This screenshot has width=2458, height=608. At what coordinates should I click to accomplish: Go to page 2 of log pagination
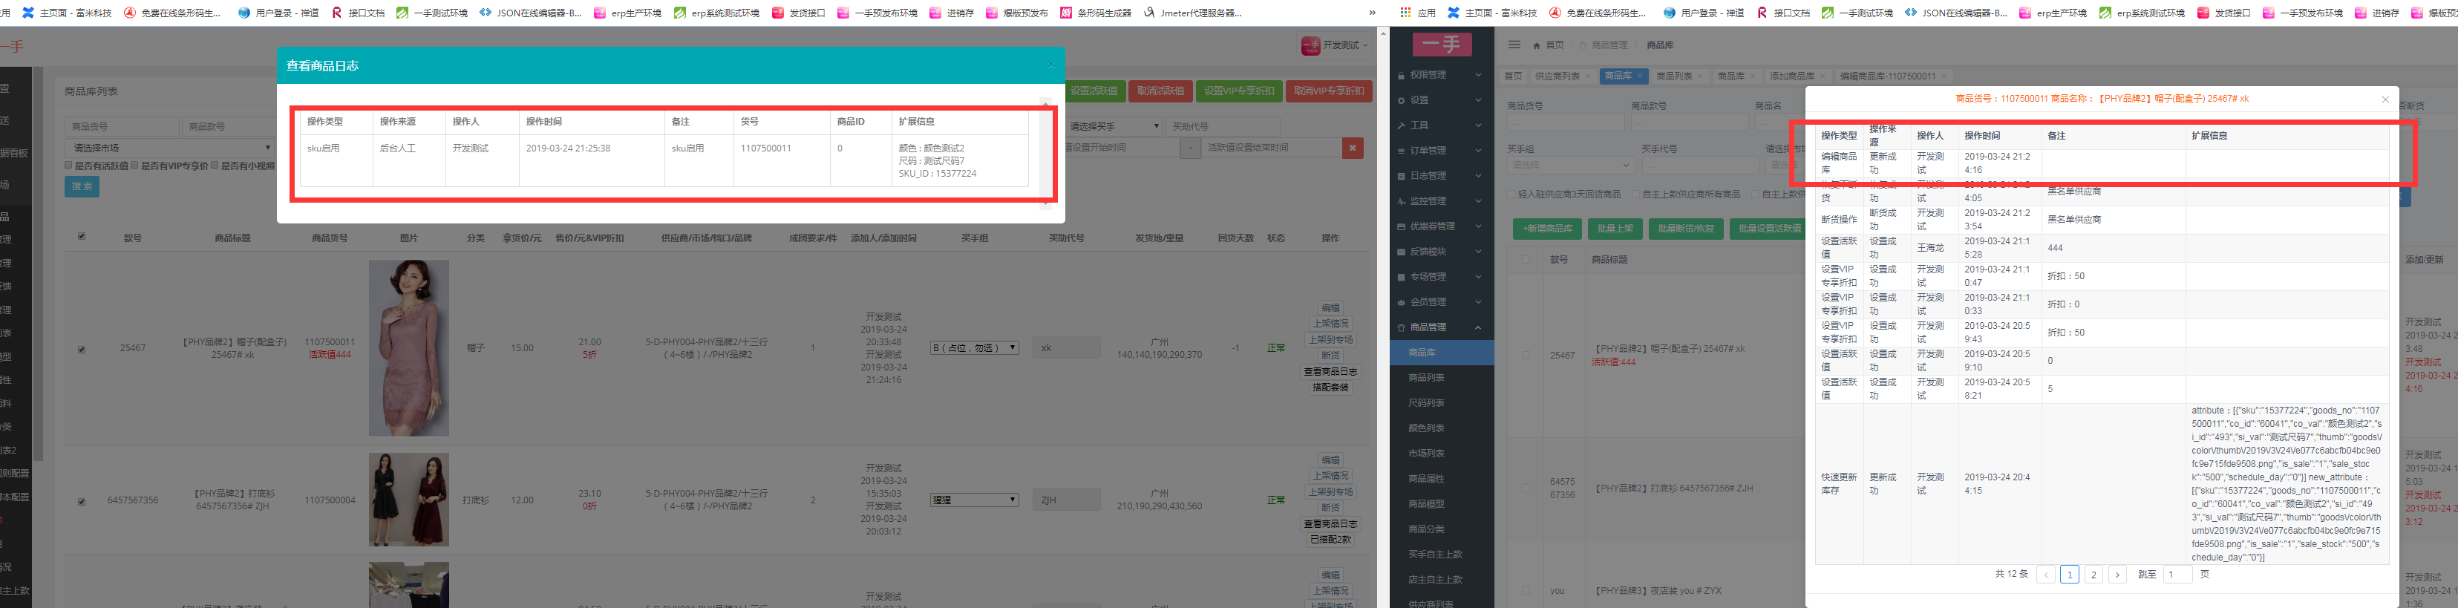point(2093,575)
